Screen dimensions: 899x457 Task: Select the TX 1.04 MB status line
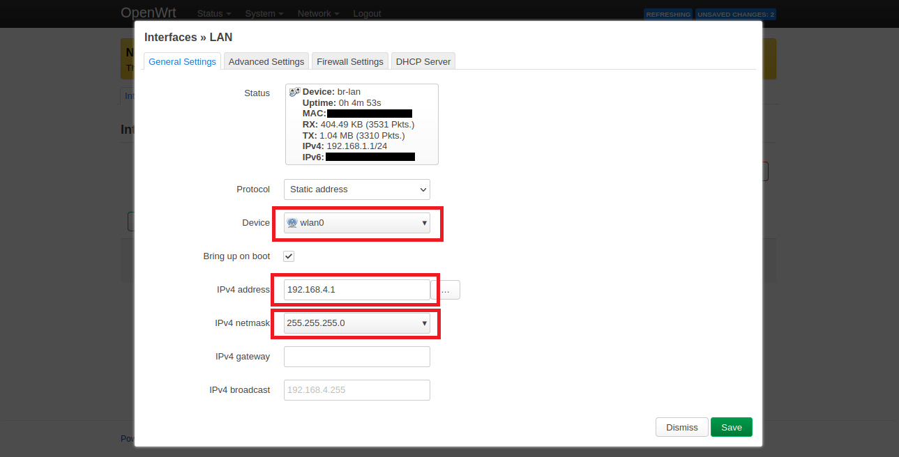pyautogui.click(x=354, y=135)
